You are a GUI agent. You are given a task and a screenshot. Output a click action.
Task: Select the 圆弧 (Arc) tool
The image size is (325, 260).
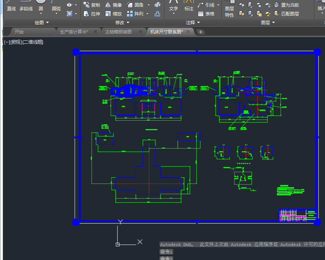click(x=56, y=6)
